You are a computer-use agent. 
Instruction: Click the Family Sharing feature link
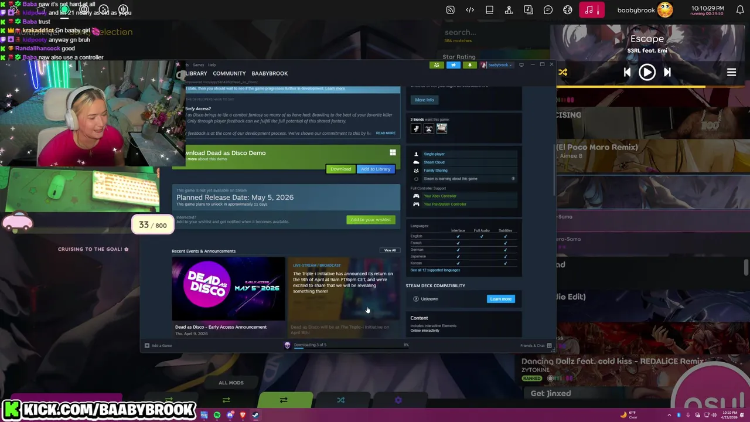point(435,171)
